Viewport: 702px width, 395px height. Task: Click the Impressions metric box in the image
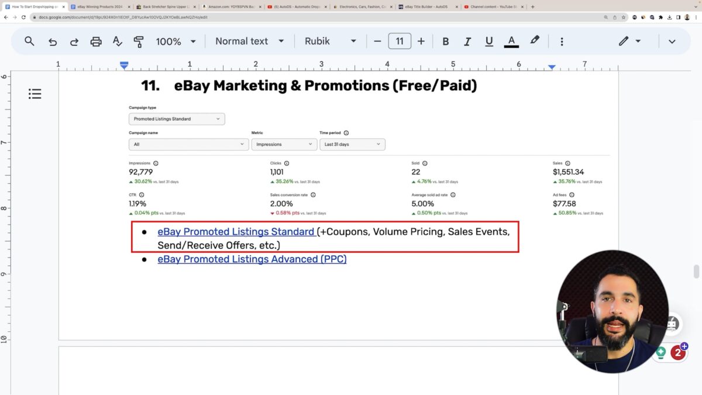[284, 144]
